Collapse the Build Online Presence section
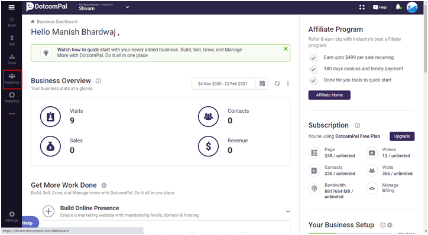Viewport: 428px width, 235px height. point(288,211)
